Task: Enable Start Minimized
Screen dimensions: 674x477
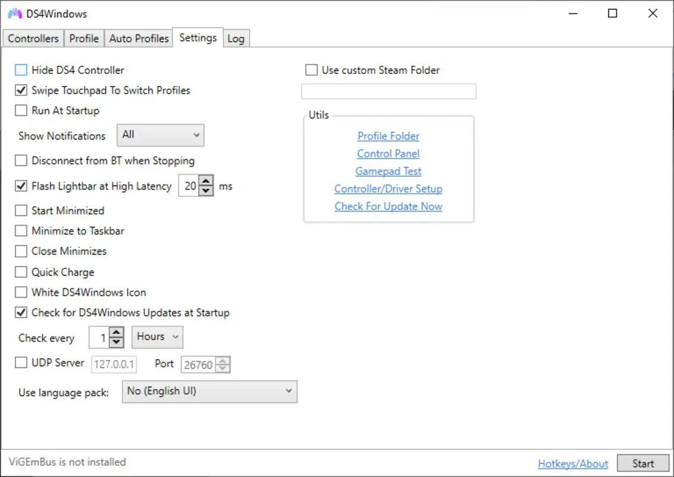Action: tap(21, 210)
